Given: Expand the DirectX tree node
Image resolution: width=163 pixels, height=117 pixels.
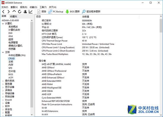Looking at the screenshot, I should (3, 100).
